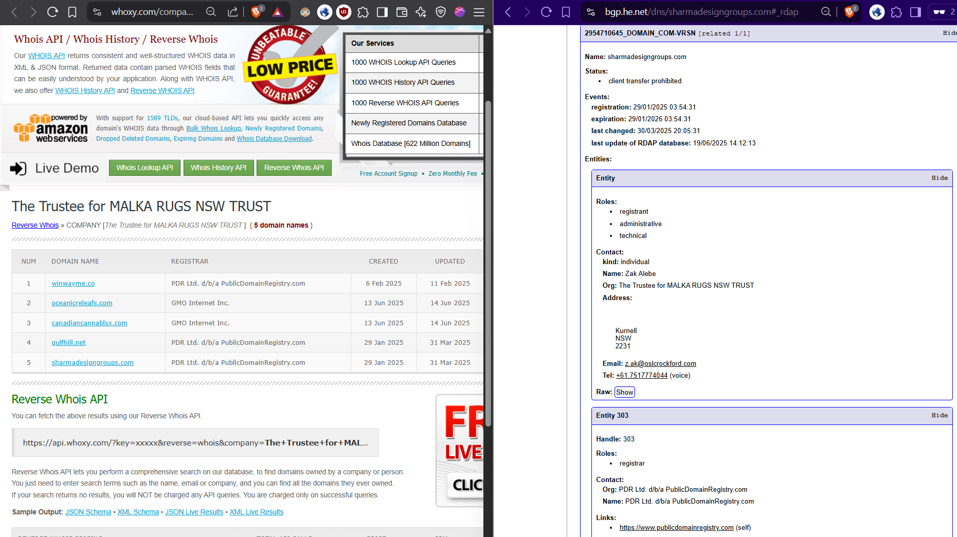The height and width of the screenshot is (537, 957).
Task: Toggle sidebar icon in bgp.he.net window
Action: [915, 12]
